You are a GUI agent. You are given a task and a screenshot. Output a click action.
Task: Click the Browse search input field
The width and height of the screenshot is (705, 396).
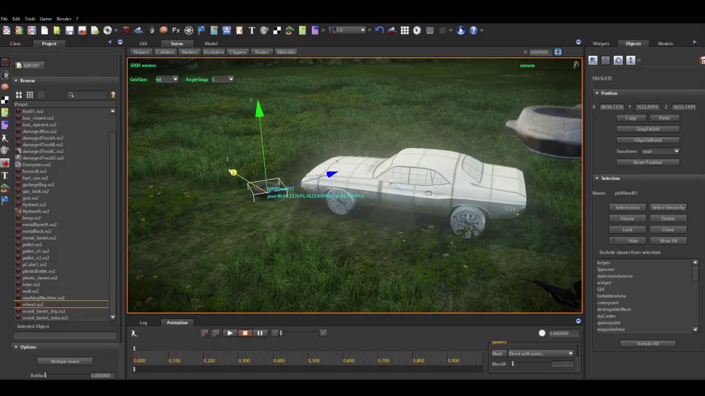(88, 95)
